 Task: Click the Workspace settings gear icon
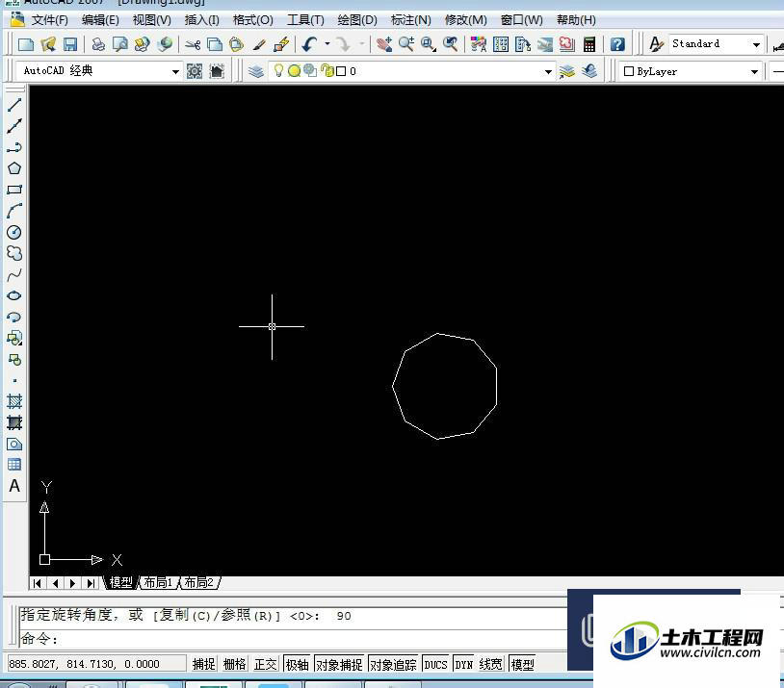pos(195,71)
